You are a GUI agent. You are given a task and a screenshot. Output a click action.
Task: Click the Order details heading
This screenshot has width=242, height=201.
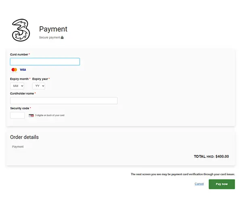click(x=24, y=137)
